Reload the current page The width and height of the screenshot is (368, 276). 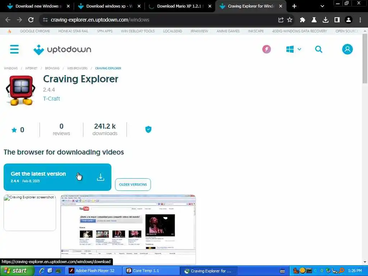point(31,20)
